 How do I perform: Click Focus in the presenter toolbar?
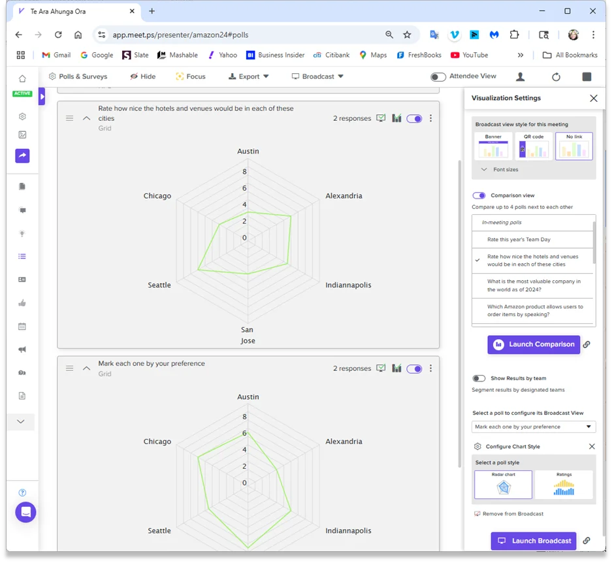coord(191,76)
